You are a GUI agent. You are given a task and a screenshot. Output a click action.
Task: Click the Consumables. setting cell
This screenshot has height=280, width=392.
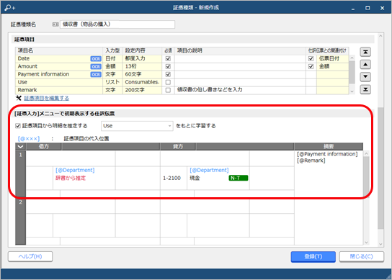click(x=142, y=82)
